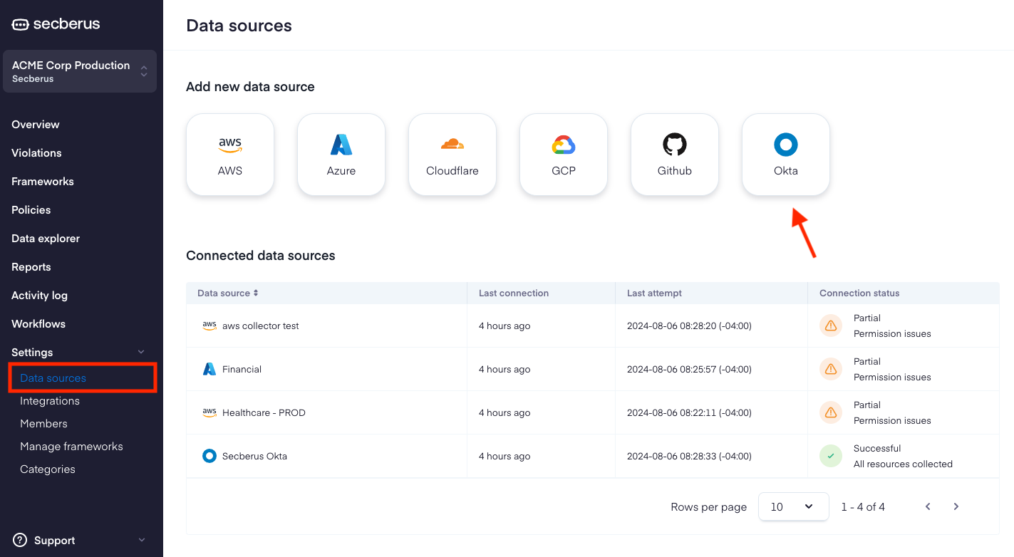Open Integrations settings
The height and width of the screenshot is (557, 1014).
[50, 400]
